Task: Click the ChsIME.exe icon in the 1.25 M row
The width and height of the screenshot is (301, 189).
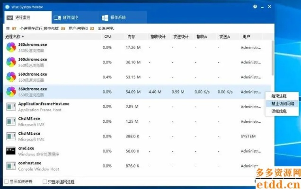Action: (x=11, y=121)
